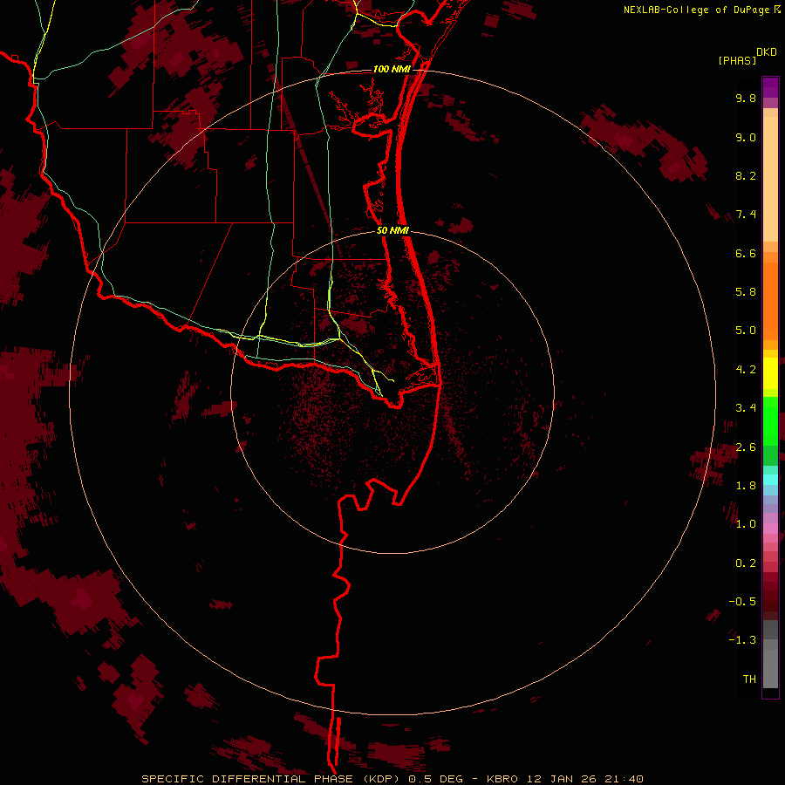
Task: Click the purple top segment of the color bar
Action: click(x=770, y=87)
